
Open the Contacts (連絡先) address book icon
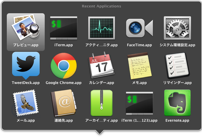tap(64, 103)
